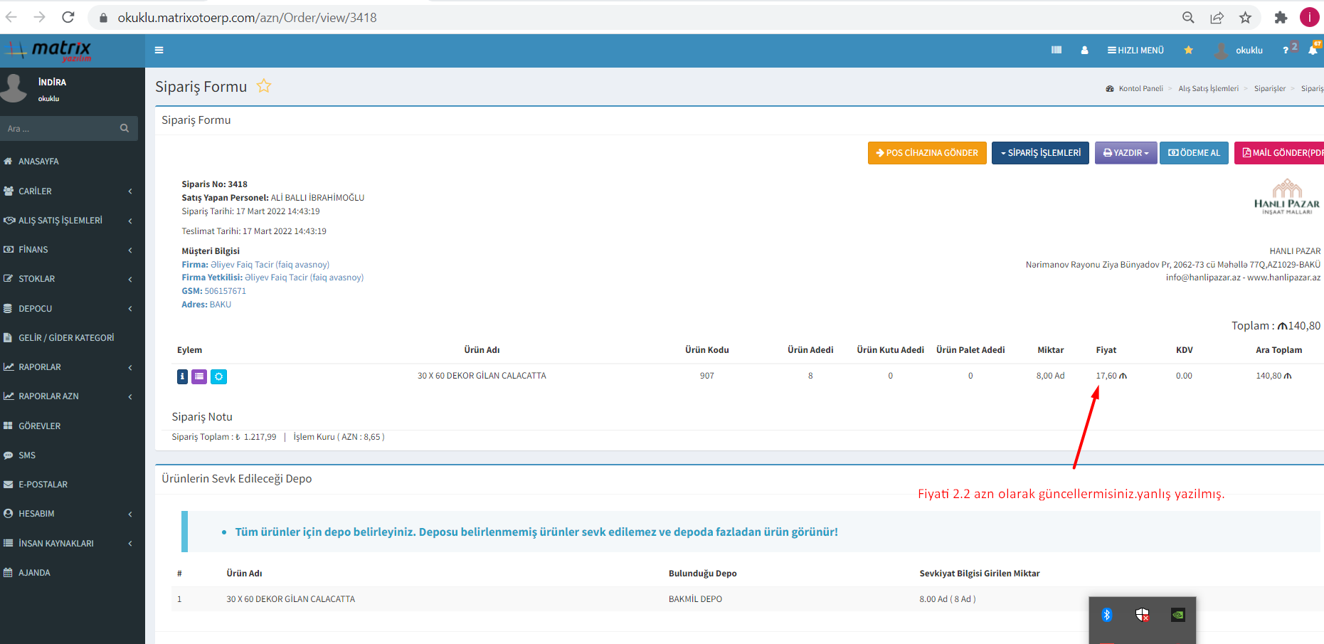The image size is (1324, 644).
Task: Click the sidebar search field
Action: coord(63,129)
